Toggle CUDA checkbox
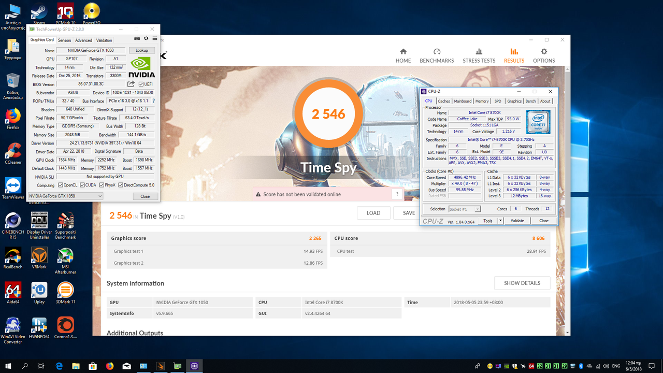The height and width of the screenshot is (373, 663). coord(82,185)
